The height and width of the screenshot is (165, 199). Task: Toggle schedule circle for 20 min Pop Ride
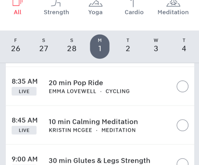coord(183,86)
